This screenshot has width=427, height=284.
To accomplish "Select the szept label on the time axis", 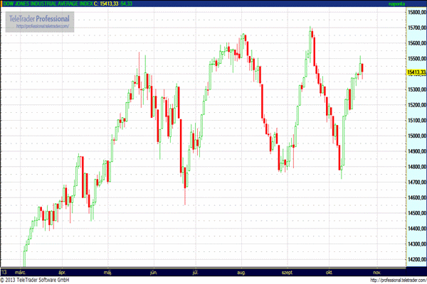I will [x=288, y=272].
